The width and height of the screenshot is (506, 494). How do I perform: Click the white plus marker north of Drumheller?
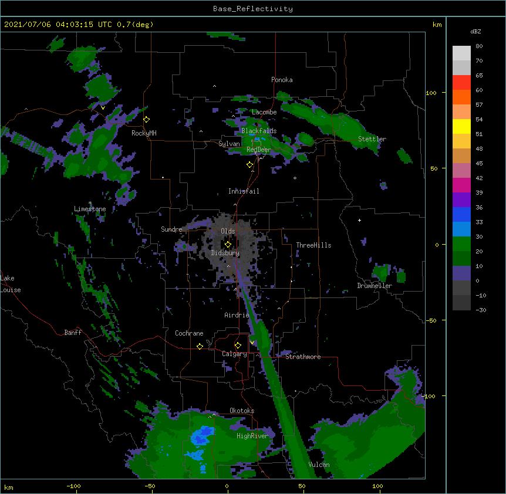pos(359,220)
